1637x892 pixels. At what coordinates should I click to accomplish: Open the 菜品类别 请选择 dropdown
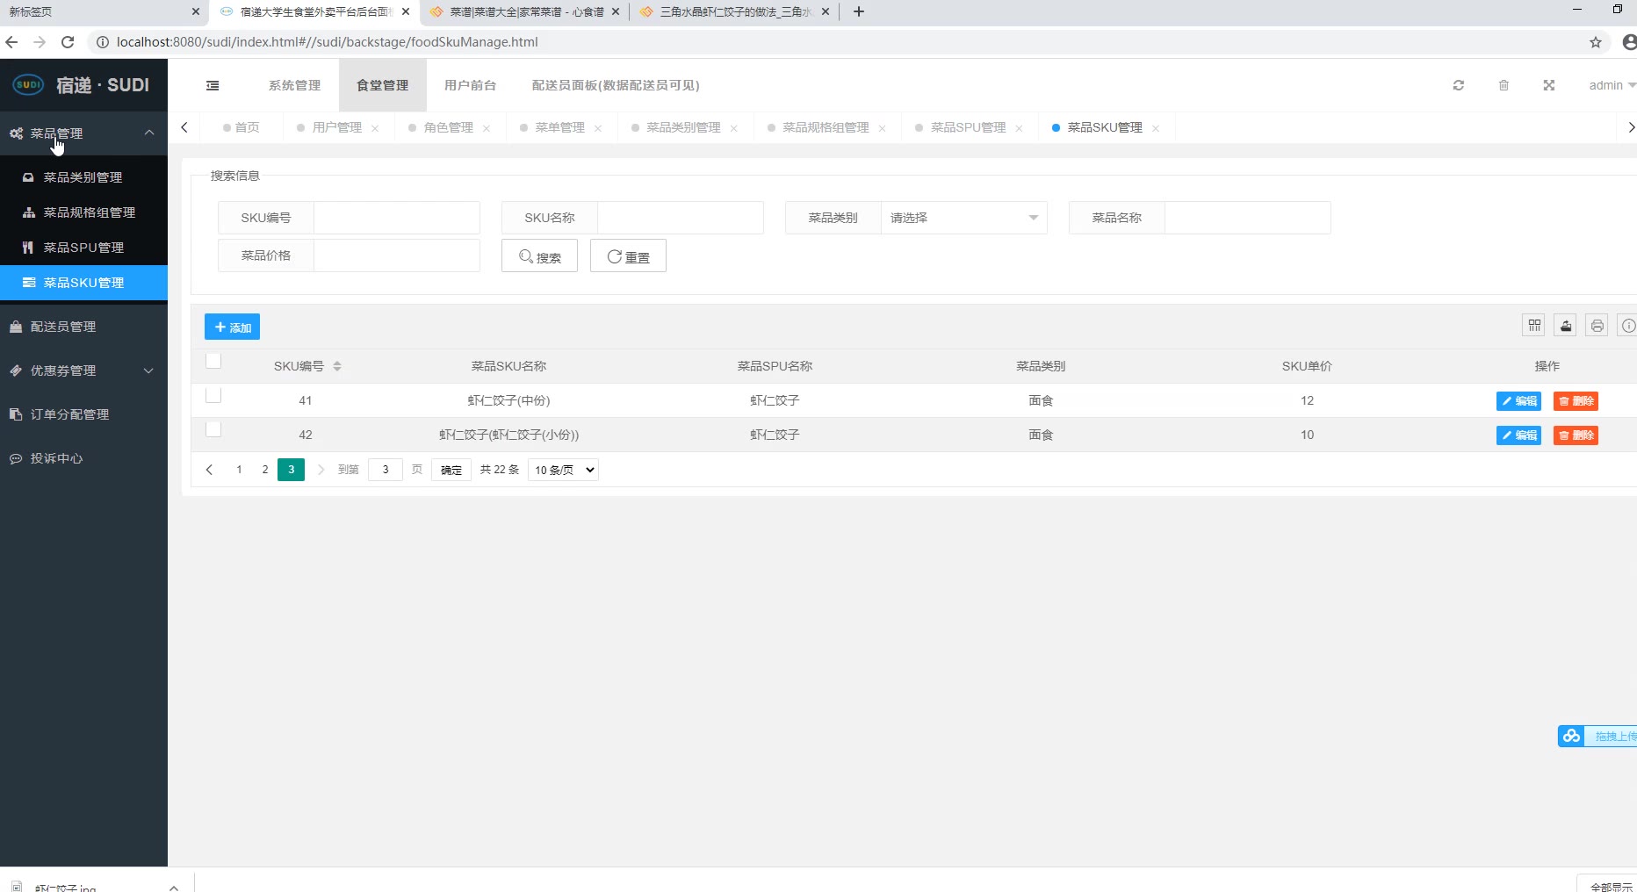(x=964, y=218)
